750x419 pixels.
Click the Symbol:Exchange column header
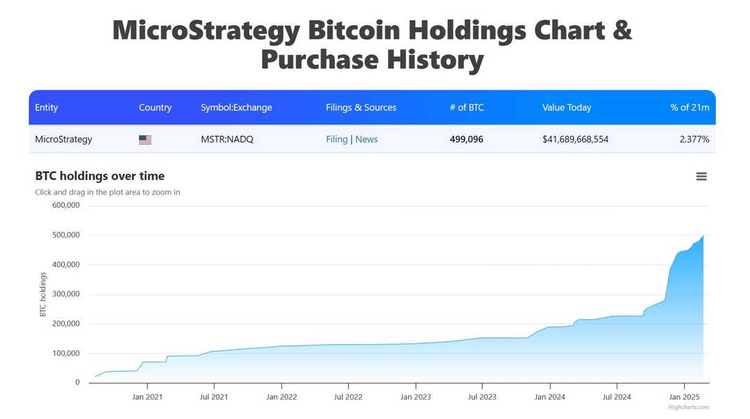[235, 107]
